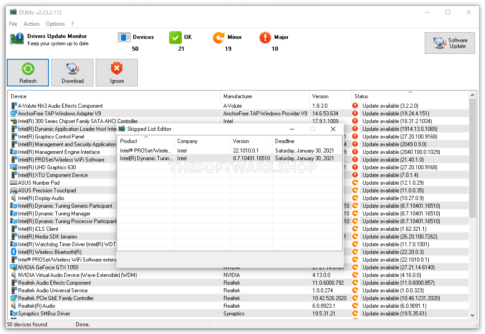
Task: Click major status icon for update 3.2.2.0
Action: [x=355, y=105]
